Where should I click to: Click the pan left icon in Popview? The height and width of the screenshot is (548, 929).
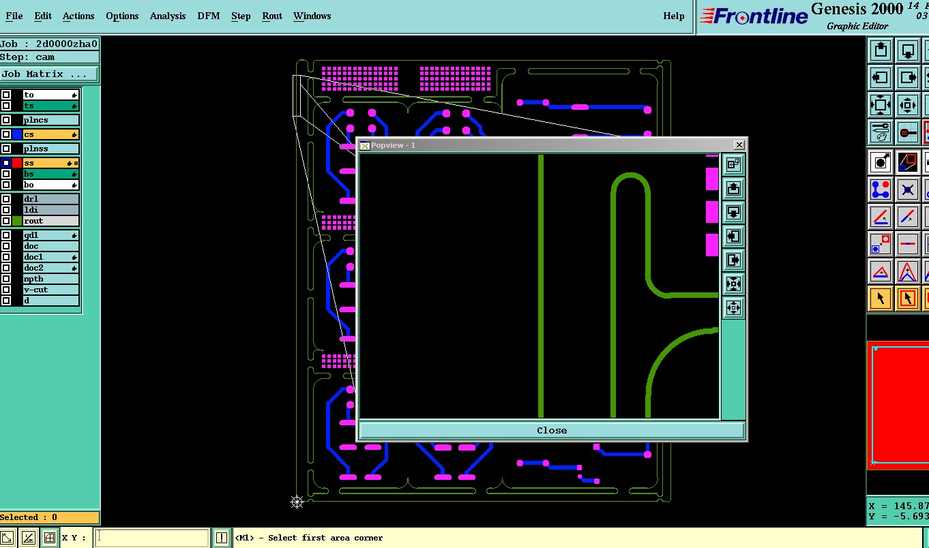point(733,237)
